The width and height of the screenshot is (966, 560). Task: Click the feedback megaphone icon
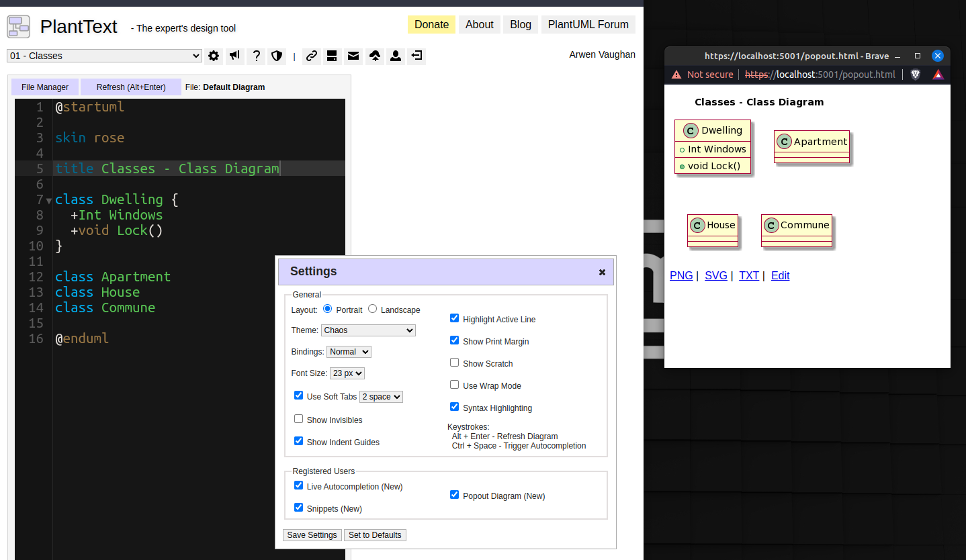[x=234, y=56]
